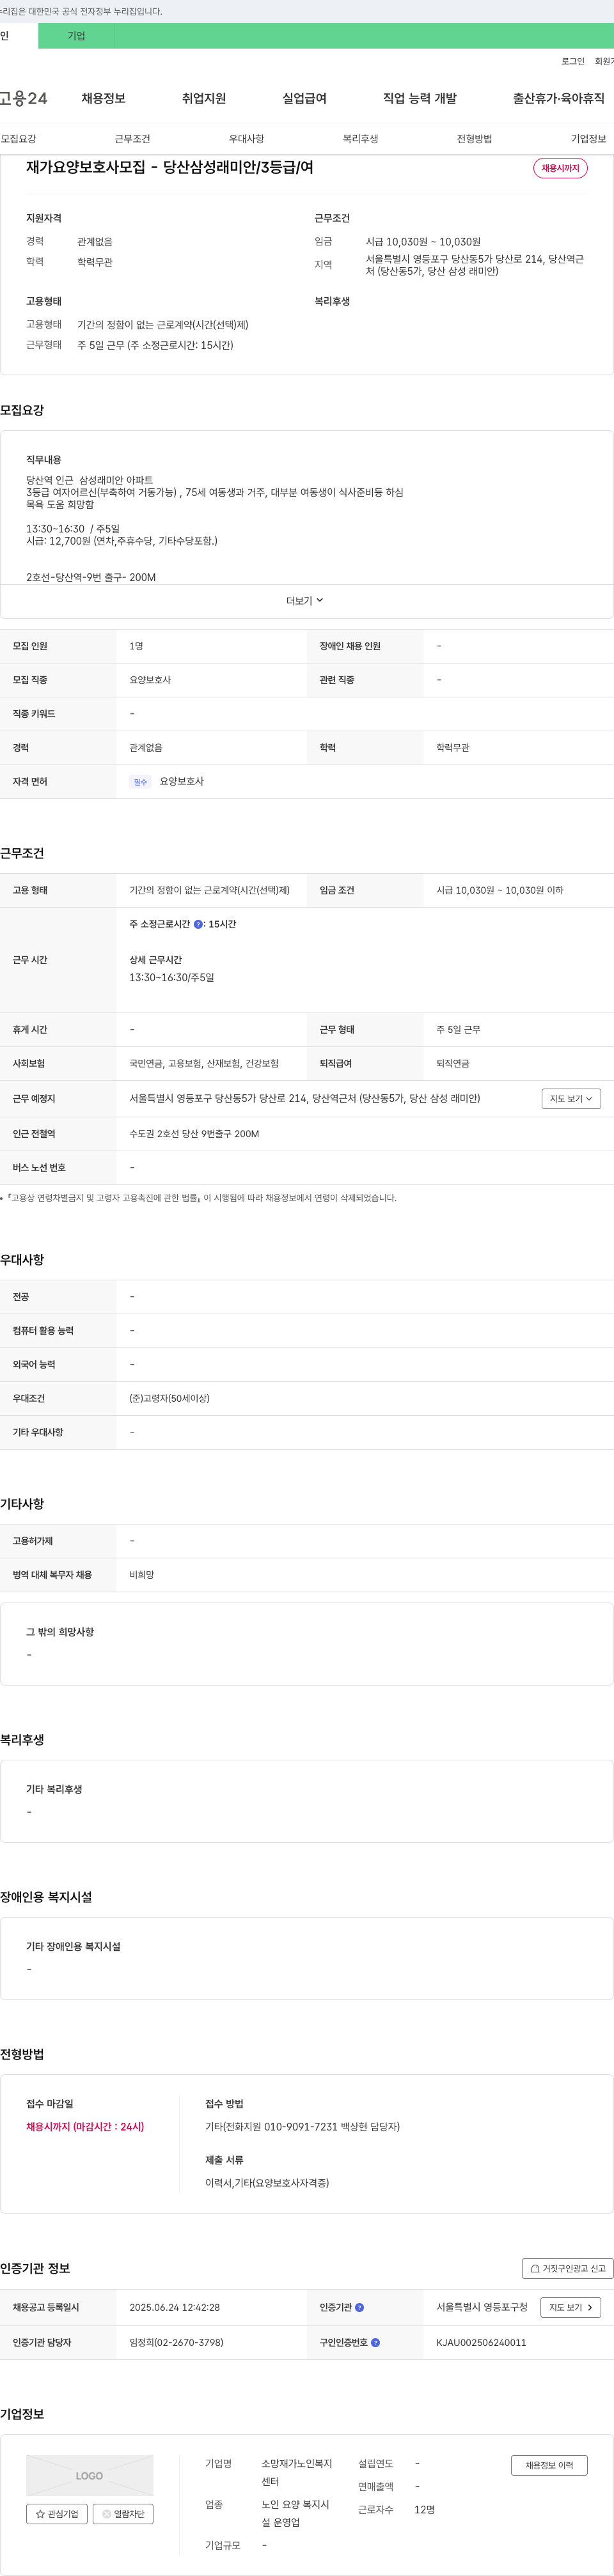Image resolution: width=614 pixels, height=2576 pixels.
Task: Click the 채용시까지 status badge
Action: point(560,168)
